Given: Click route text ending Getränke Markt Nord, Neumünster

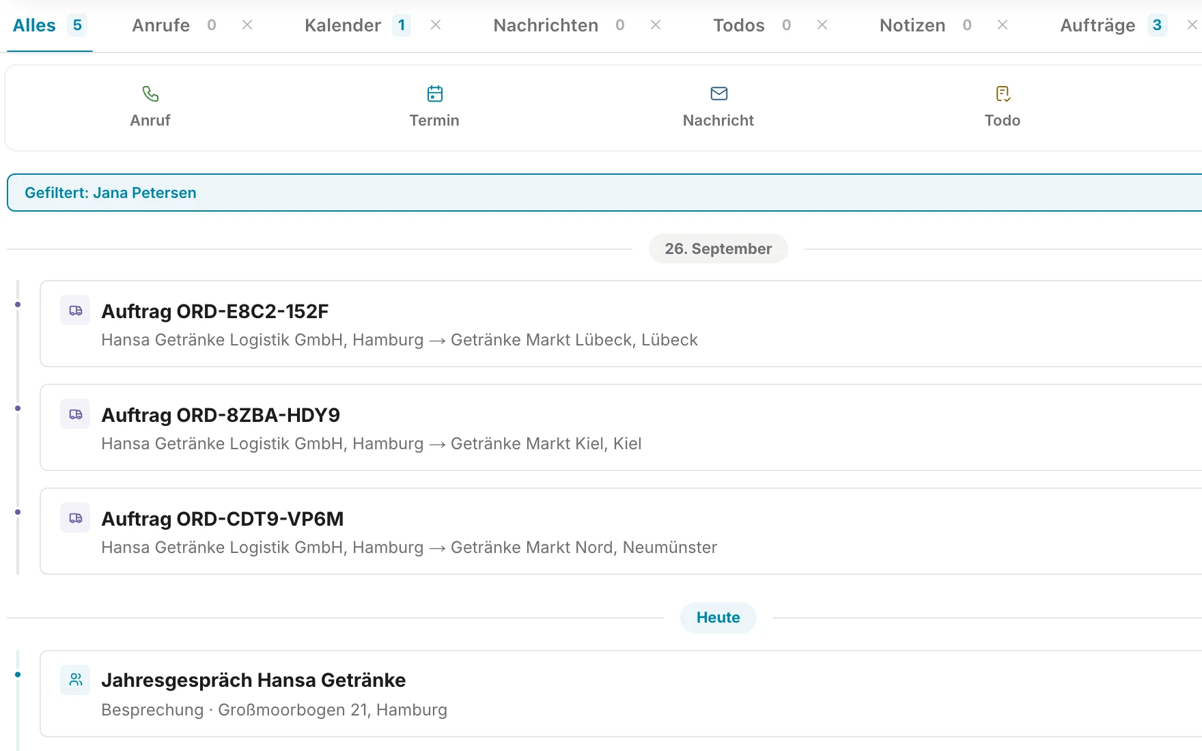Looking at the screenshot, I should (x=409, y=548).
